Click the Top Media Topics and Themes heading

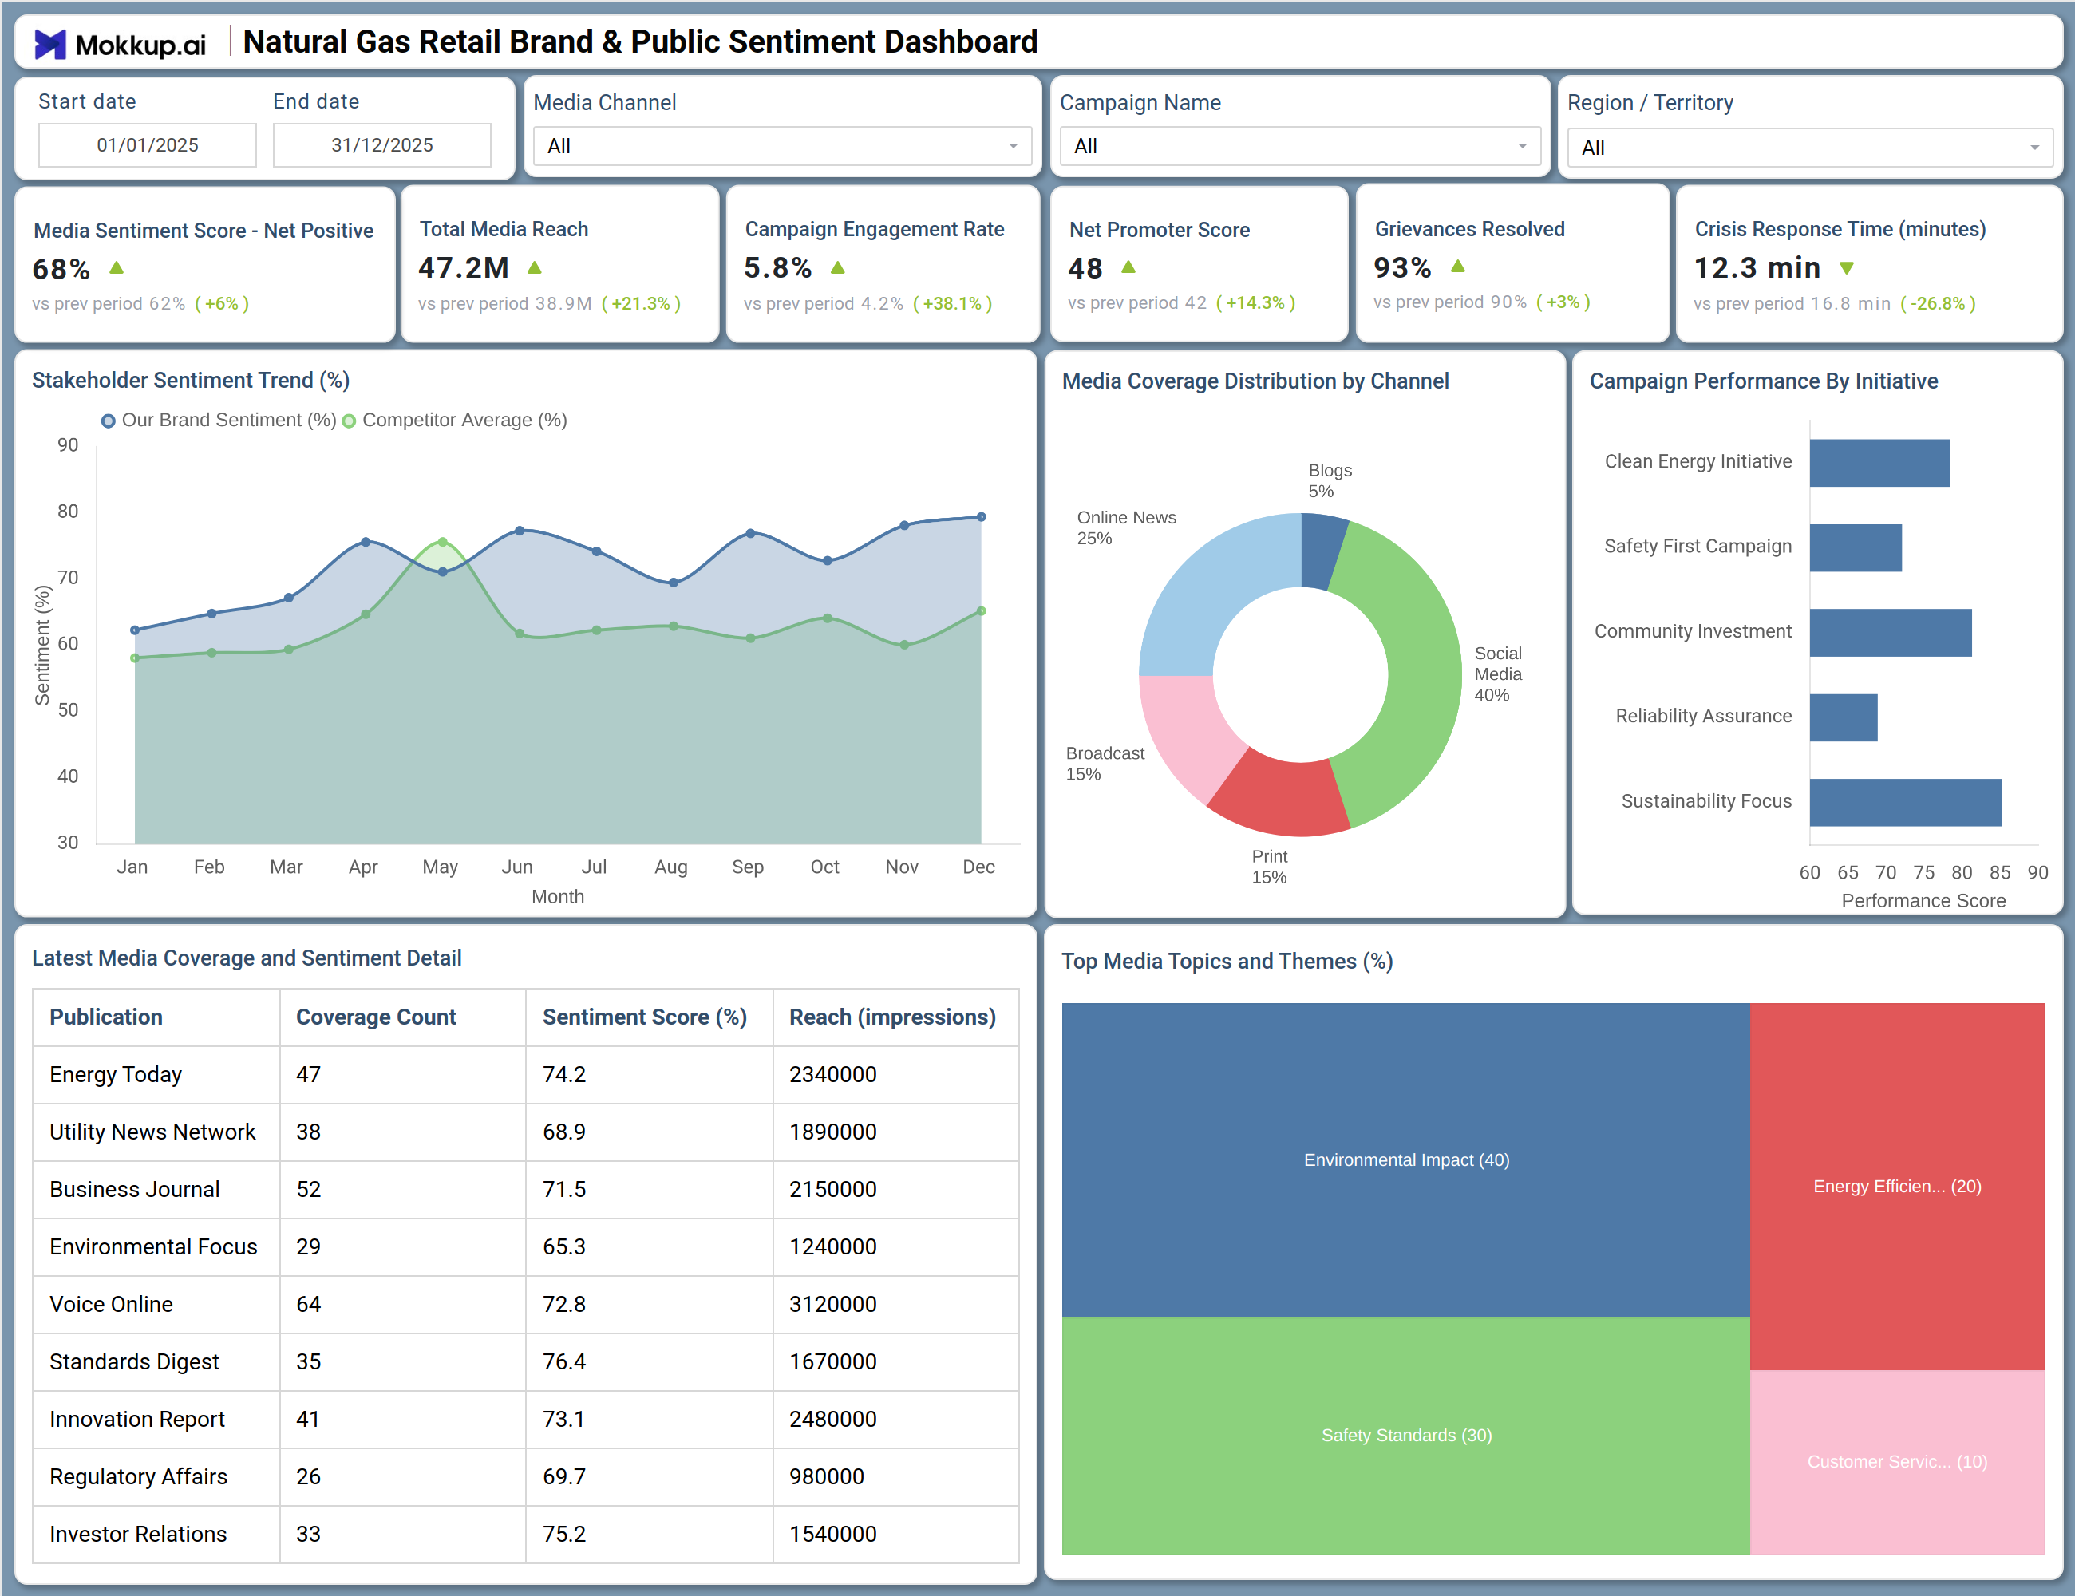pos(1227,962)
